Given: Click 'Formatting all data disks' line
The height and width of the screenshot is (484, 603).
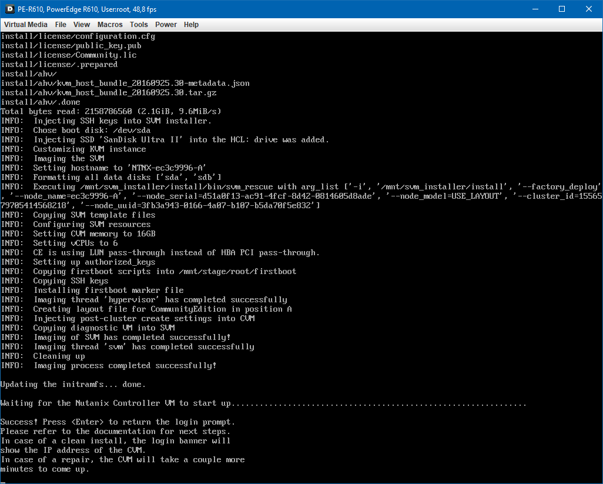Looking at the screenshot, I should tap(111, 178).
